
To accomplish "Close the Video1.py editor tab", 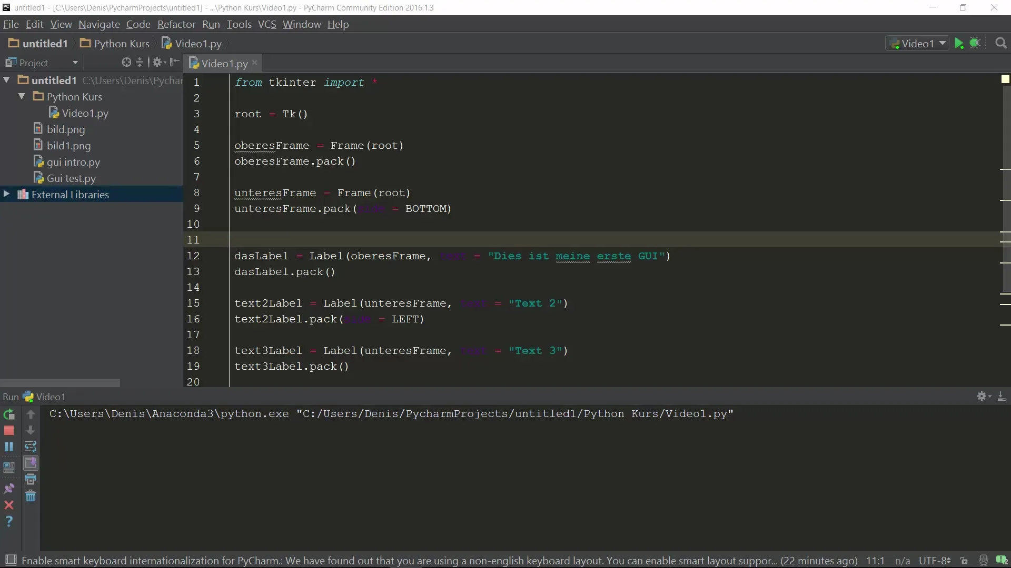I will (255, 63).
